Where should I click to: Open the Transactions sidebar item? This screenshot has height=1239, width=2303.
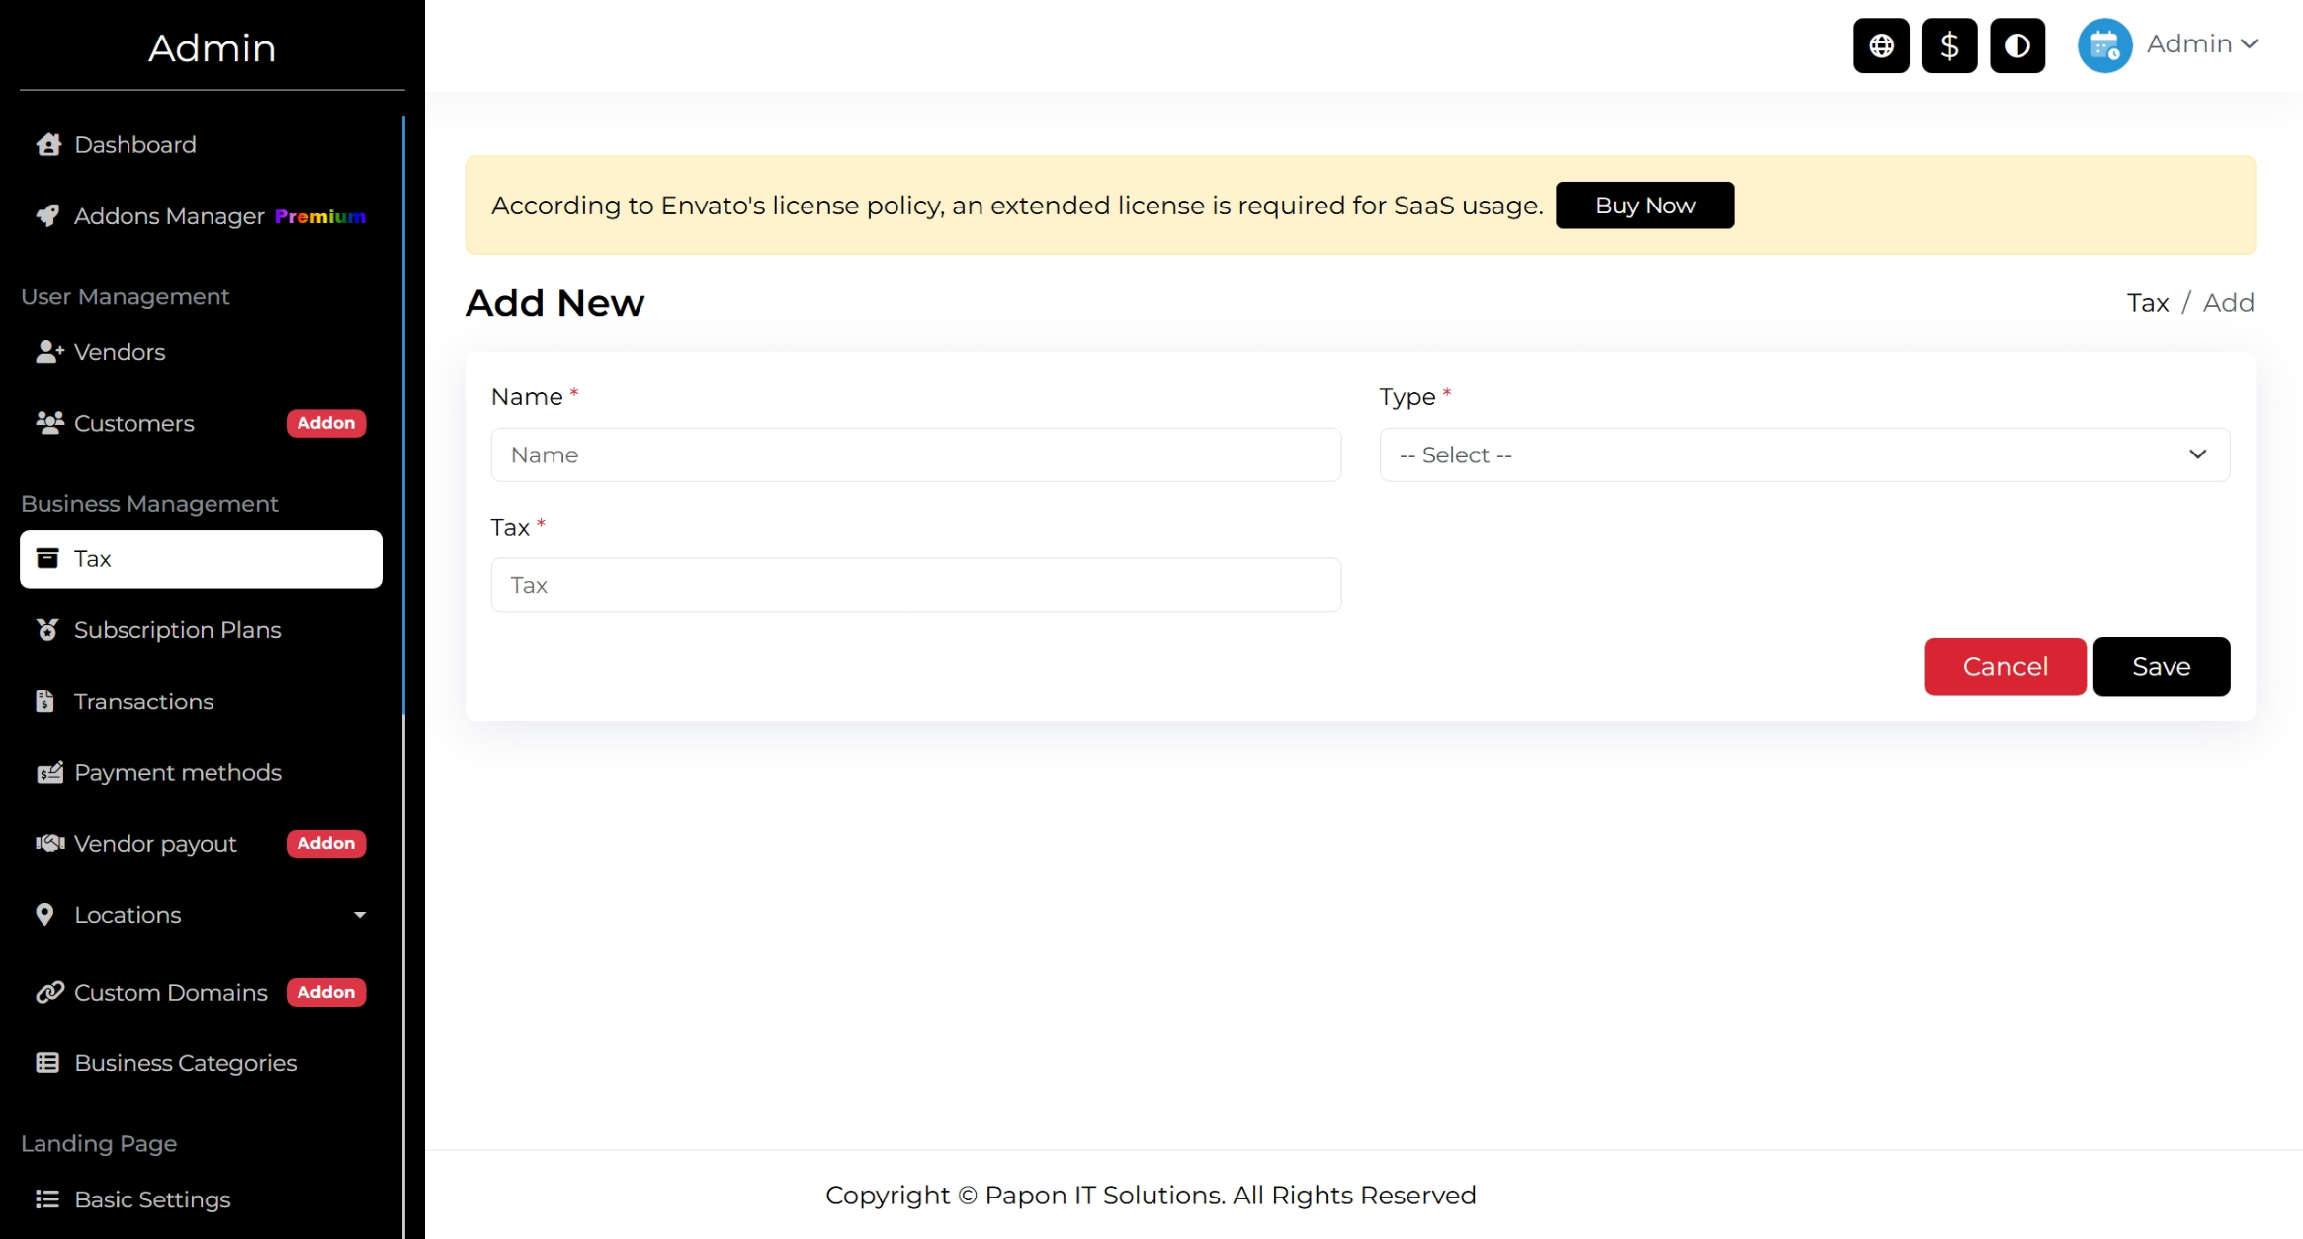pyautogui.click(x=143, y=702)
